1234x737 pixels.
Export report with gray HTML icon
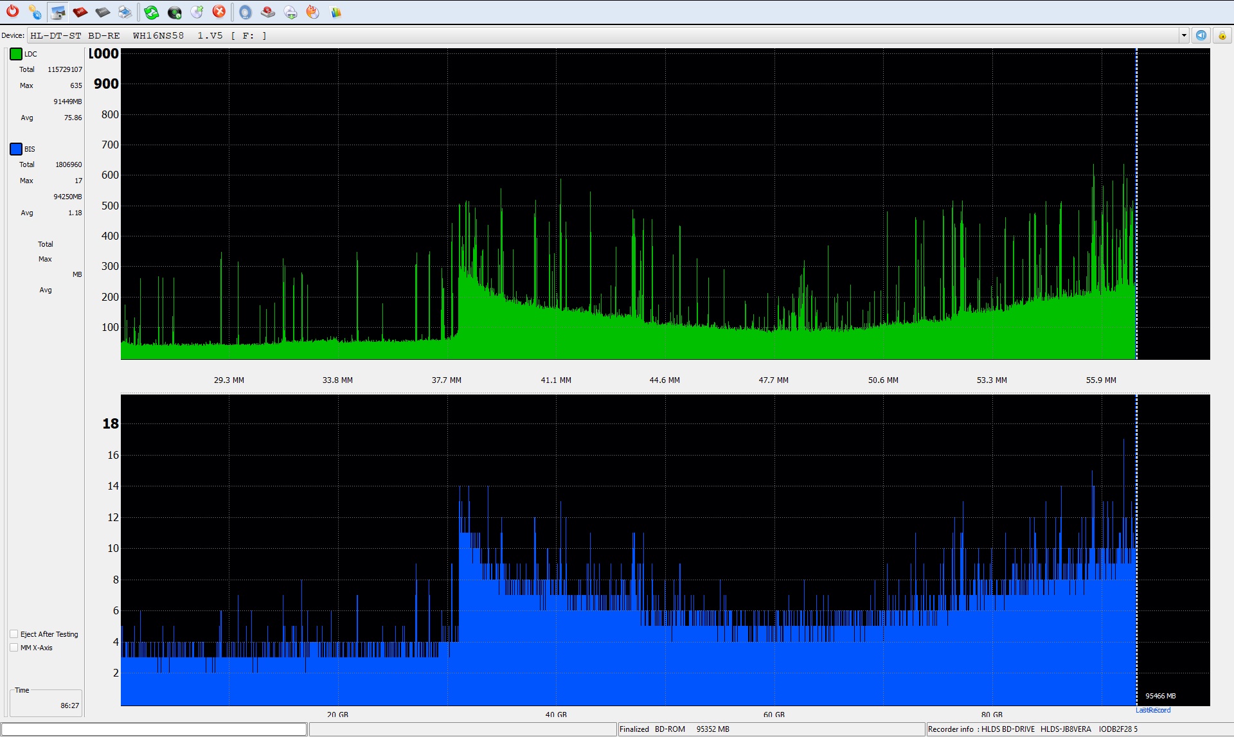tap(102, 12)
